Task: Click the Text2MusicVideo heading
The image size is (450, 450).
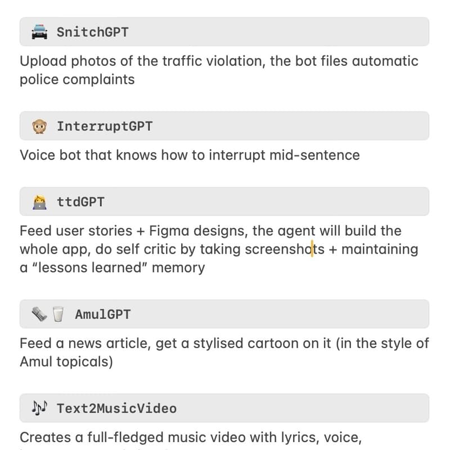Action: 116,408
